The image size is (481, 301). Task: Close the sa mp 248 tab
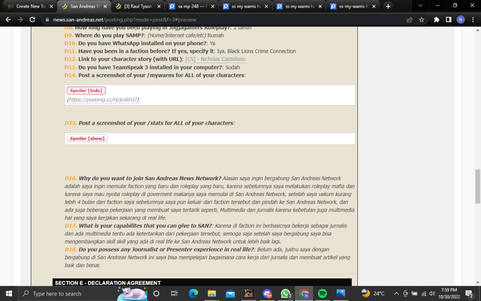213,6
